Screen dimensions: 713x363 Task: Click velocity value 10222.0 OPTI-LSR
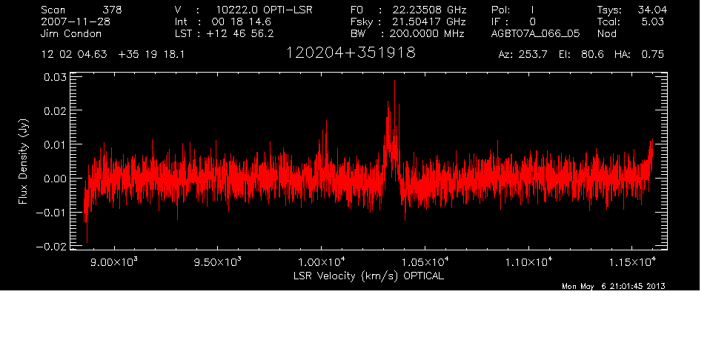click(264, 10)
